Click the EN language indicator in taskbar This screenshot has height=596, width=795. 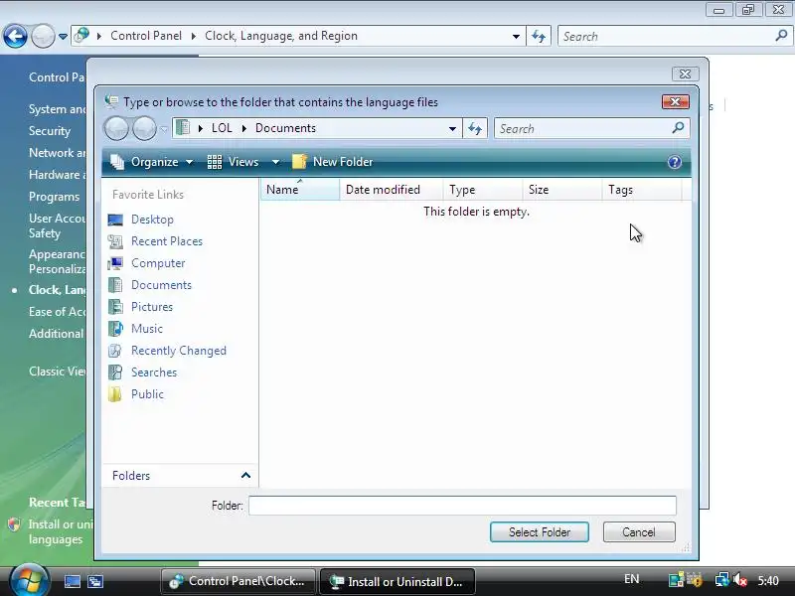click(x=631, y=579)
